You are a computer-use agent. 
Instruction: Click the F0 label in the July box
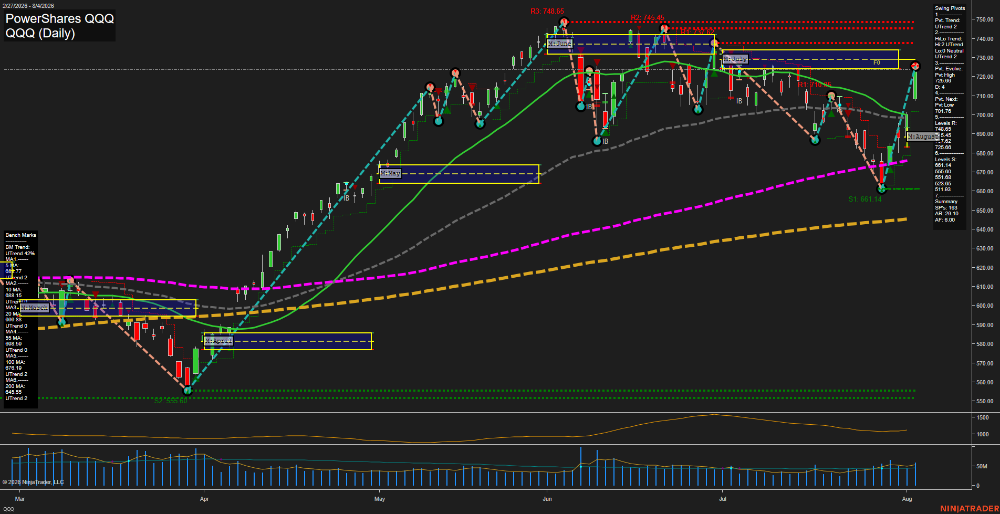pyautogui.click(x=877, y=62)
